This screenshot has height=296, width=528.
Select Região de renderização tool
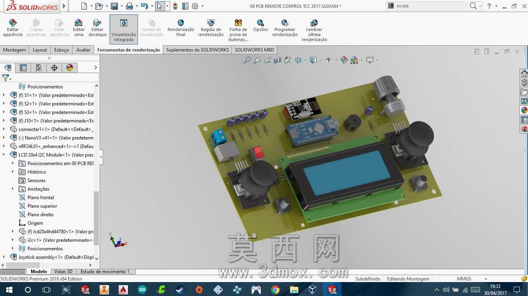[x=211, y=28]
